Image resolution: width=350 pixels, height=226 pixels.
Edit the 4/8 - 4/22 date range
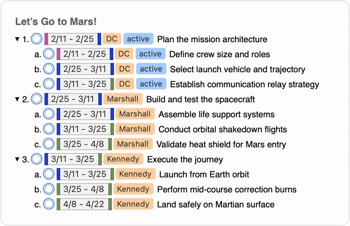84,204
